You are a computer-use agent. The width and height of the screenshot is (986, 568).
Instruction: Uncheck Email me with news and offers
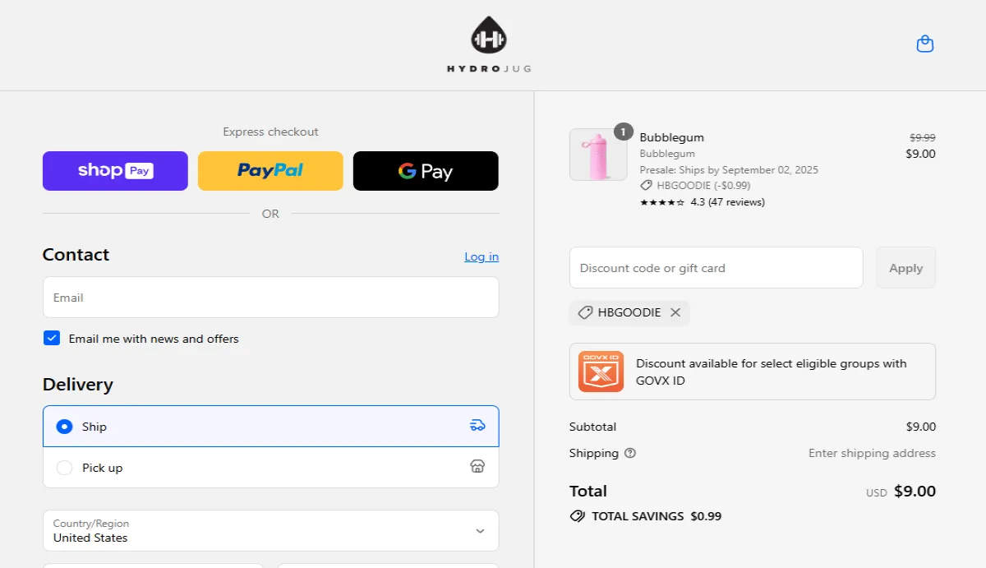point(52,338)
